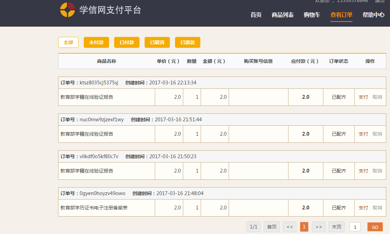The image size is (390, 234).
Task: Click the >> next page control
Action: [319, 226]
